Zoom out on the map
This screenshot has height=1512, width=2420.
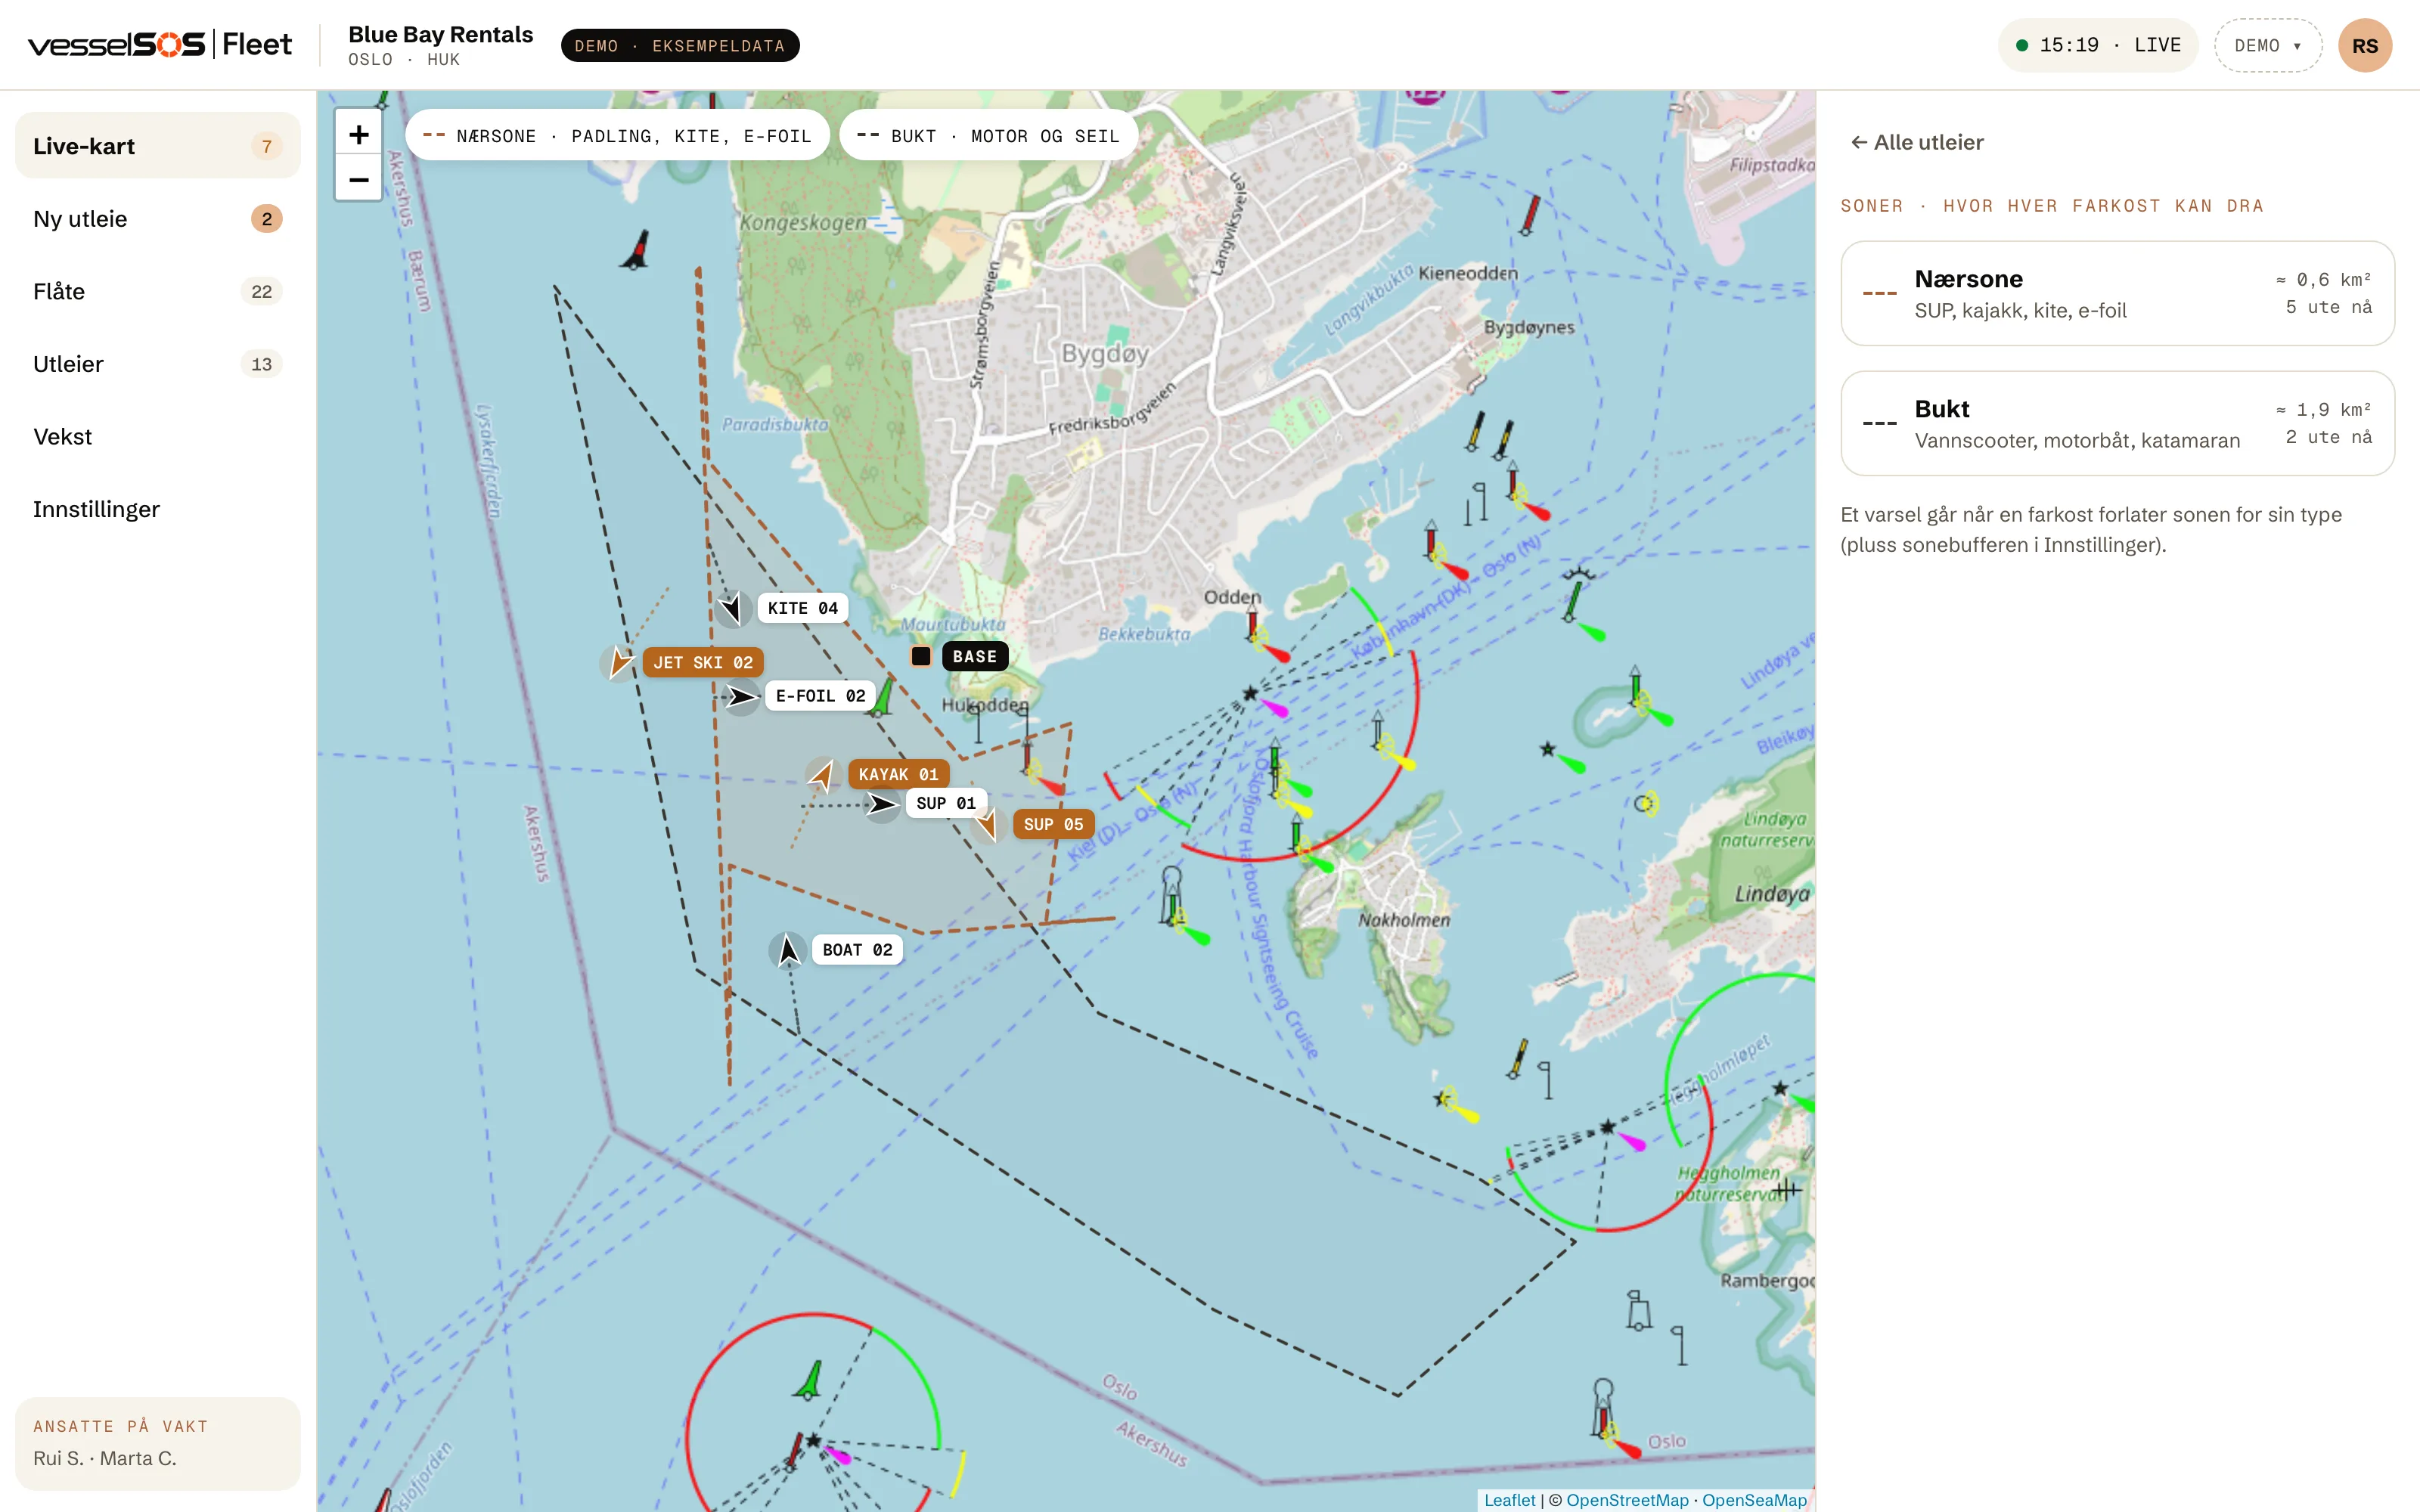358,179
